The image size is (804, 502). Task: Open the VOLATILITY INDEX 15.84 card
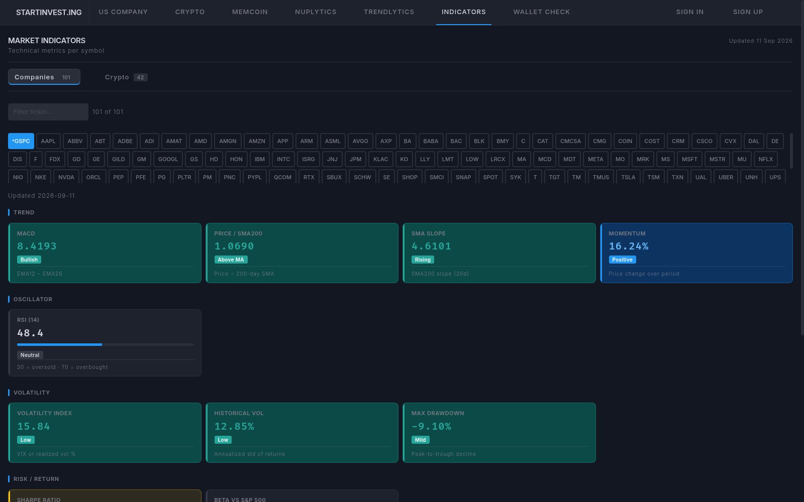pos(105,433)
